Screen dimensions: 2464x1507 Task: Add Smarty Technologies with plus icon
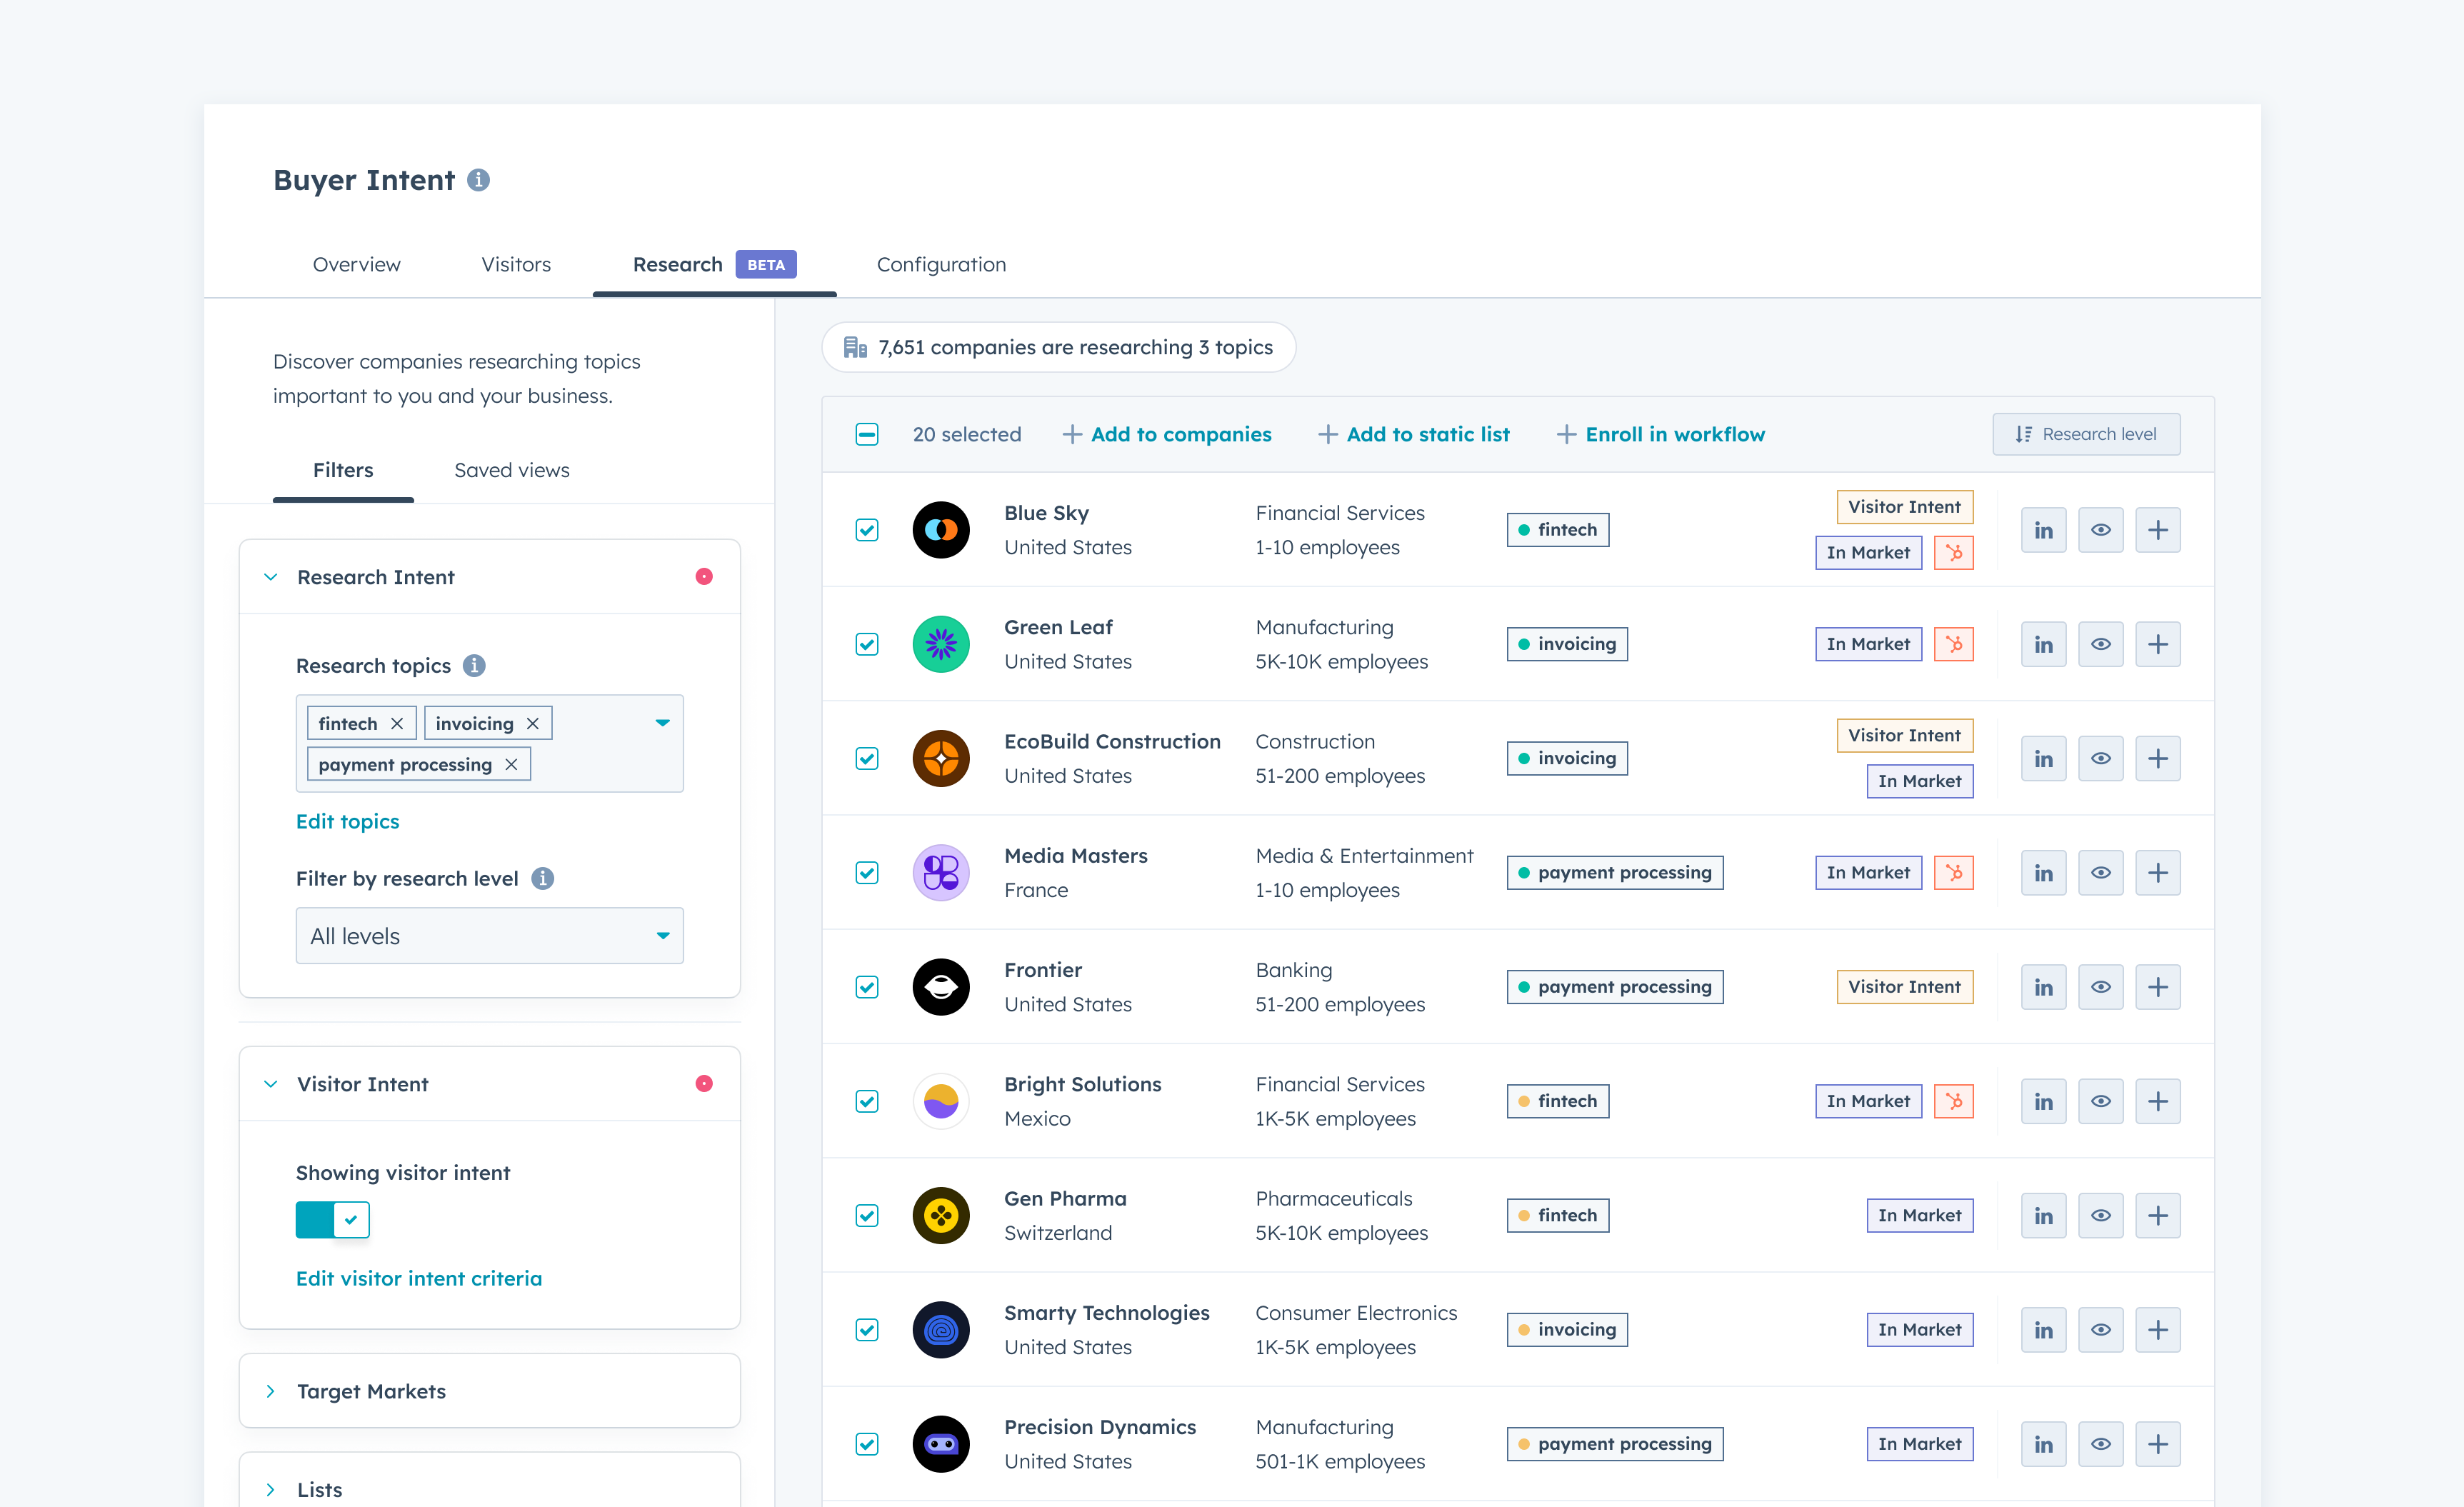pyautogui.click(x=2157, y=1330)
